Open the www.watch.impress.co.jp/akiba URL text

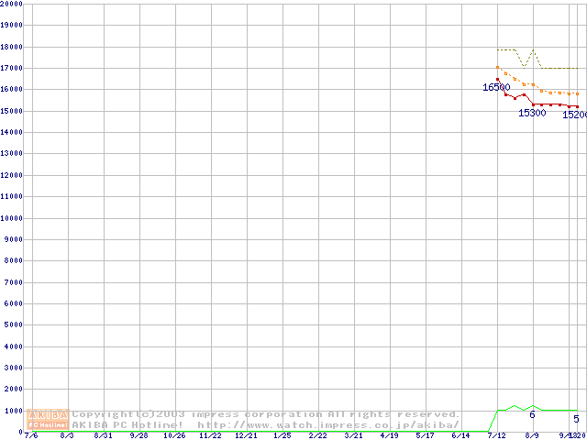click(x=327, y=425)
